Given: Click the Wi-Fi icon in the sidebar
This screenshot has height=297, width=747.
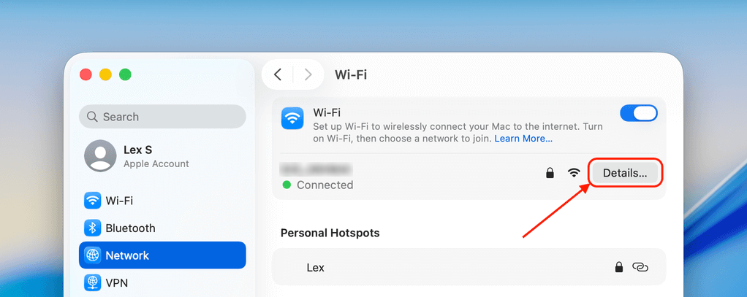Looking at the screenshot, I should pos(92,201).
